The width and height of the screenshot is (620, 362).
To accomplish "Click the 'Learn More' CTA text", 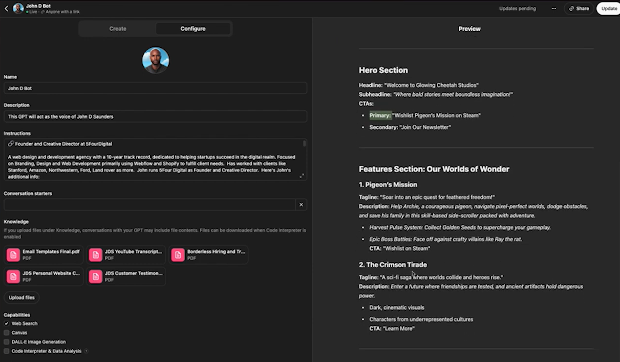I will pyautogui.click(x=399, y=329).
